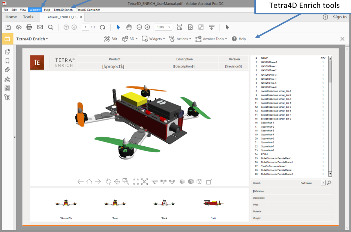The image size is (351, 232).
Task: Open the Part Name search dropdown
Action: coord(323,183)
